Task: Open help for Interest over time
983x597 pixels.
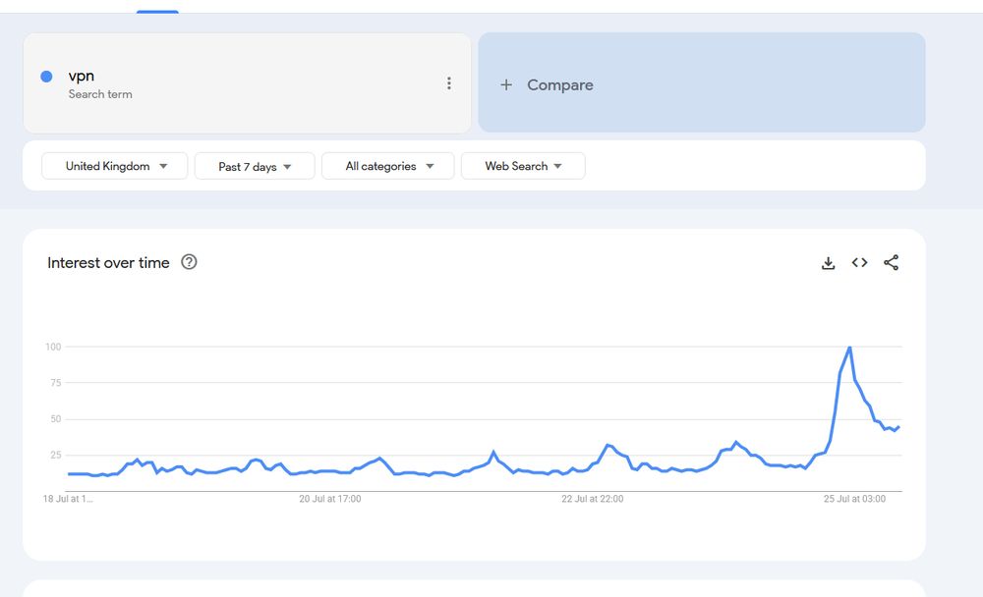Action: coord(189,262)
